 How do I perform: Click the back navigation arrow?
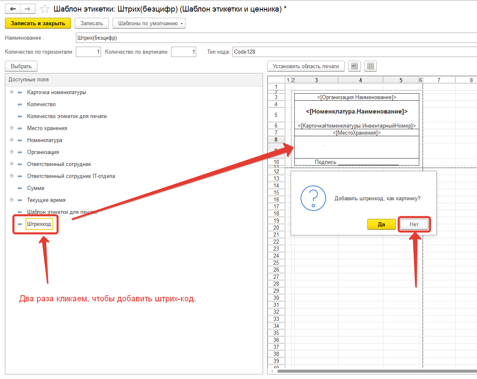13,9
